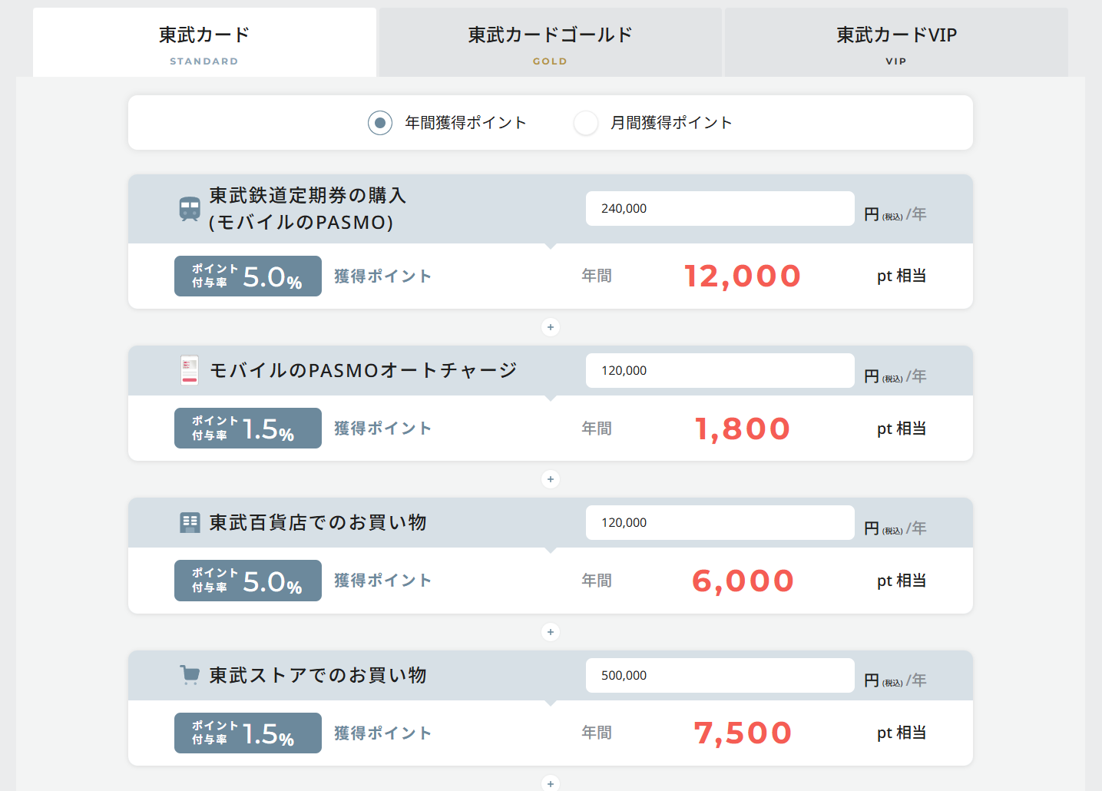1102x791 pixels.
Task: Click the shopping cart icon for 東武ストア
Action: pyautogui.click(x=190, y=675)
